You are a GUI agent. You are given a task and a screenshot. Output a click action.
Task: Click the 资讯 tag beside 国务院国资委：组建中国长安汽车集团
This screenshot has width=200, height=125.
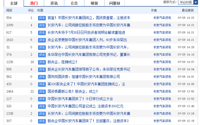tap(42, 77)
